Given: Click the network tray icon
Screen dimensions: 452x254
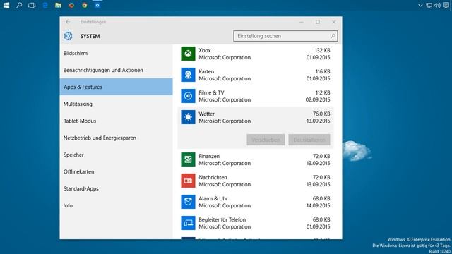Looking at the screenshot, I should (x=429, y=5).
